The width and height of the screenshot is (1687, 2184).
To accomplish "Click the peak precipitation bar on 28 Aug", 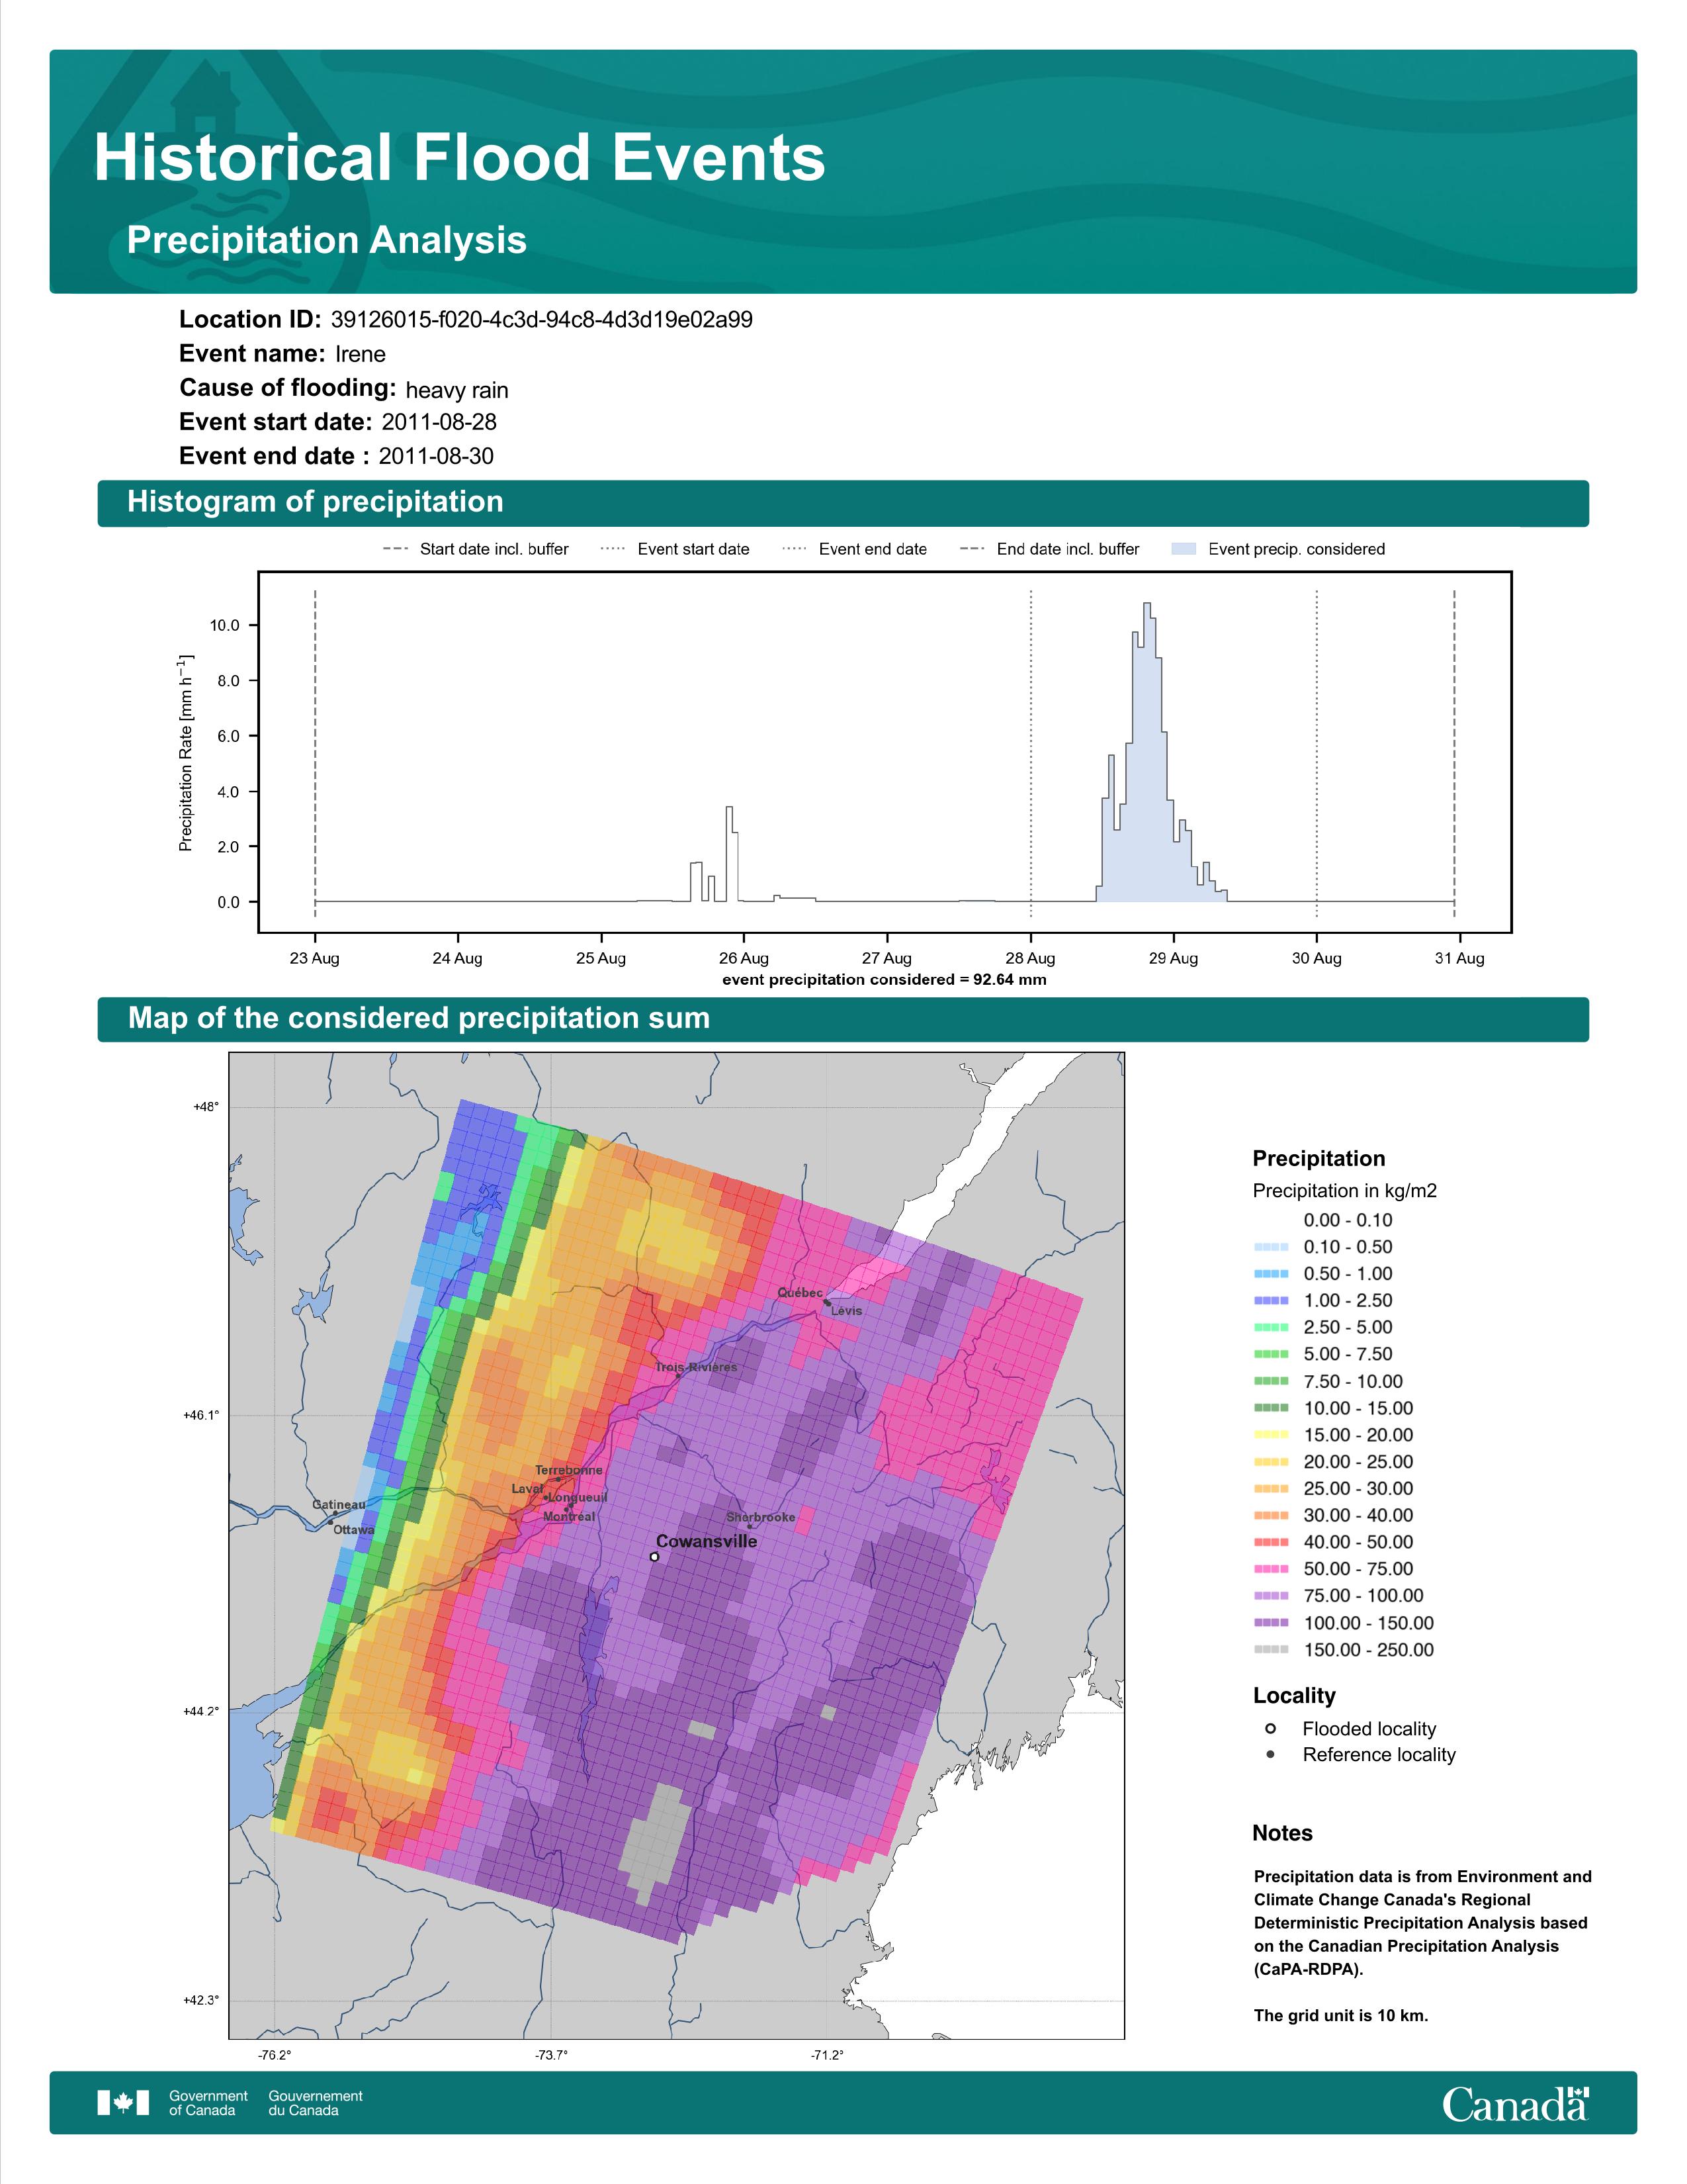I will 1147,752.
